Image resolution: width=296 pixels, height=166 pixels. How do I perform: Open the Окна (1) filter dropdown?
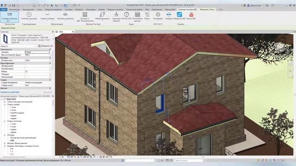[18, 46]
